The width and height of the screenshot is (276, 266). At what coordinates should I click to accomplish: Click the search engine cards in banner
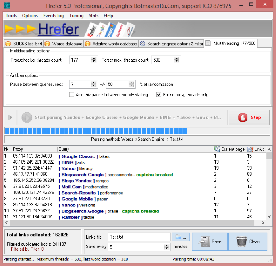point(110,29)
